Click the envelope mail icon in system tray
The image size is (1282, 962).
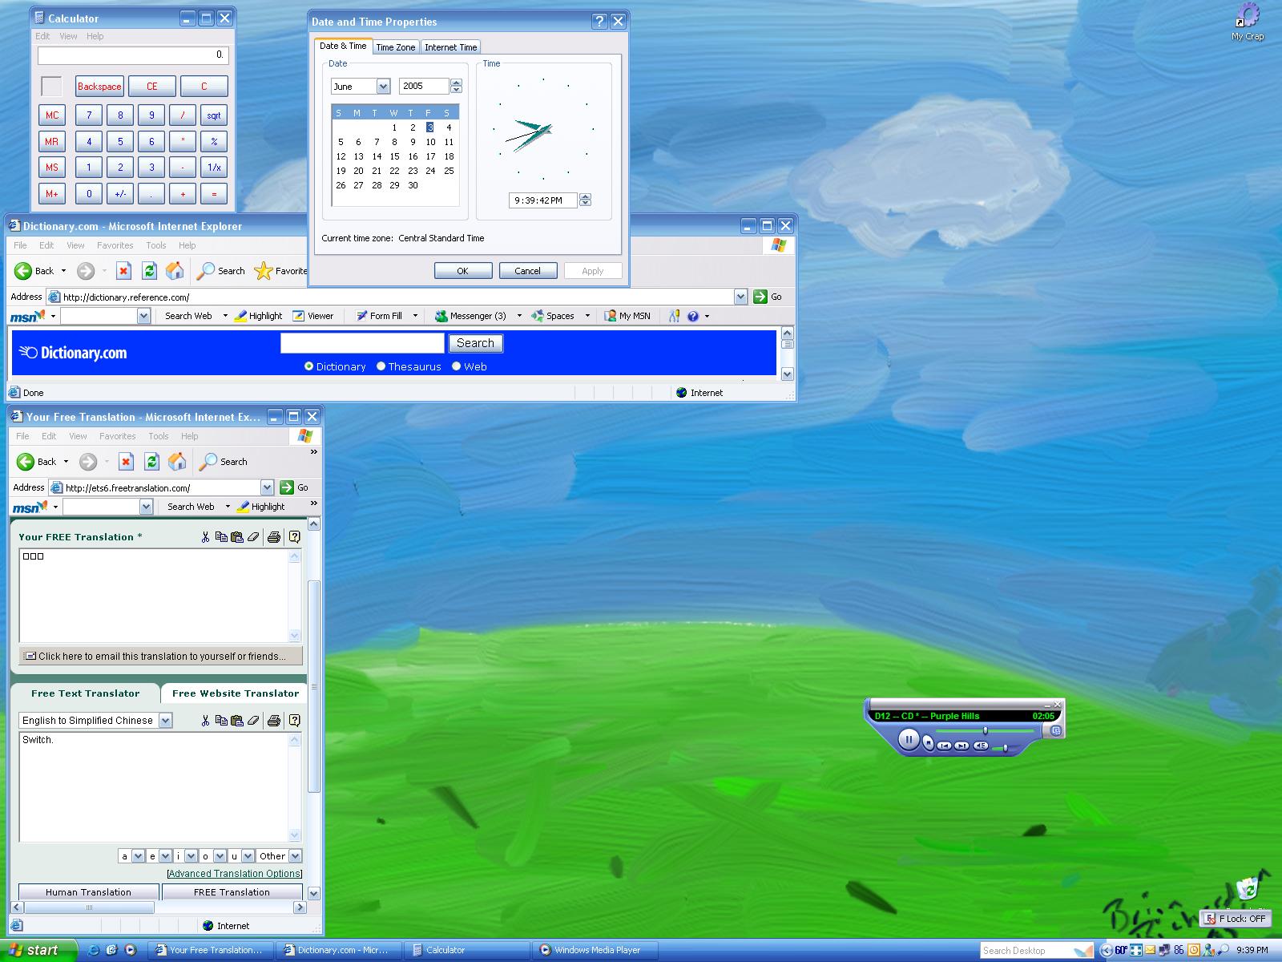point(1151,950)
